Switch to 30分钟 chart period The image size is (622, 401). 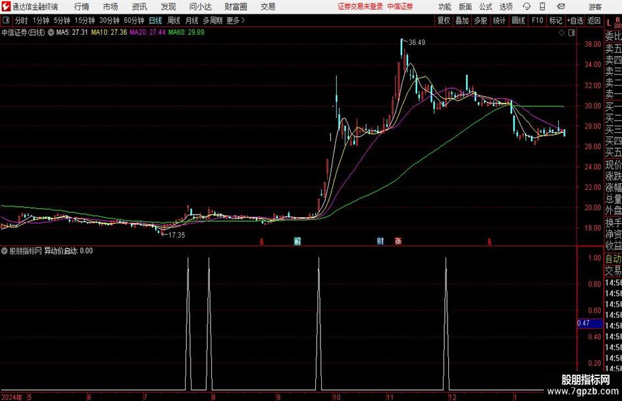pyautogui.click(x=109, y=20)
